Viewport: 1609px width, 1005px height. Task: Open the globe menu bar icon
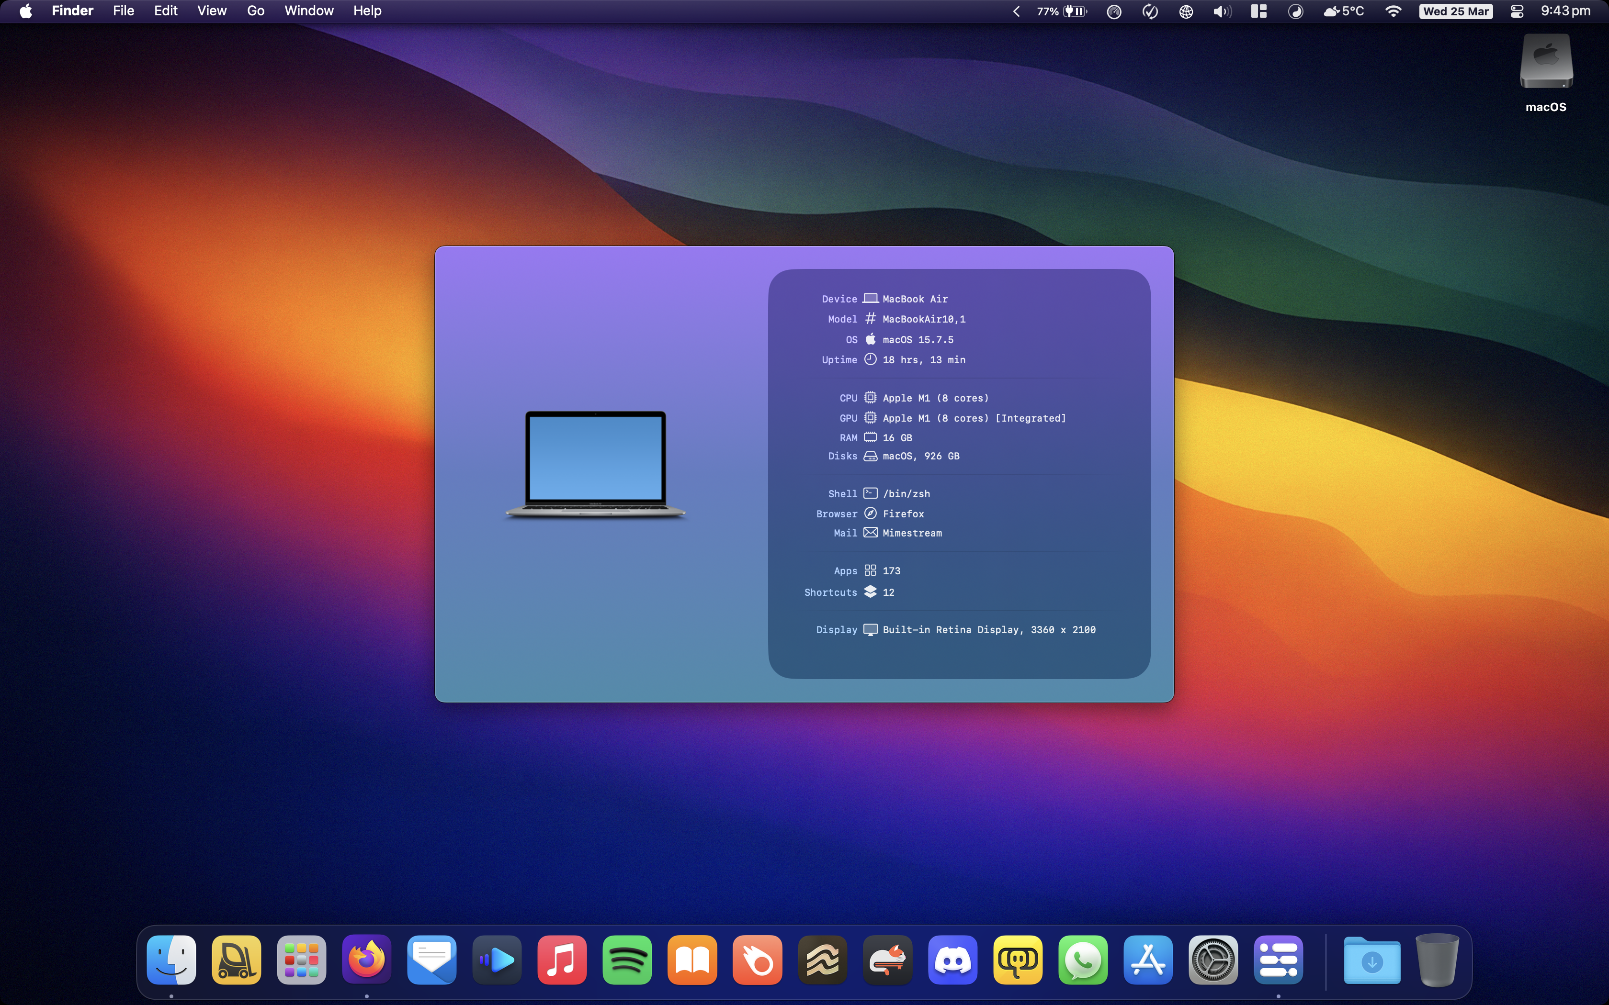[x=1186, y=11]
